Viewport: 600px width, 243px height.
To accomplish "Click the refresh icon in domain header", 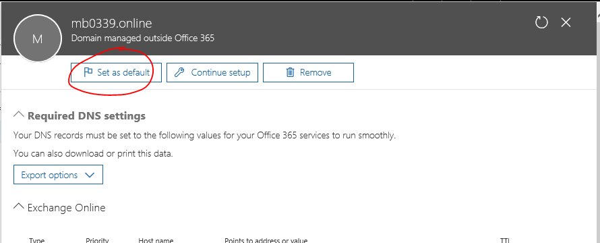I will 541,23.
